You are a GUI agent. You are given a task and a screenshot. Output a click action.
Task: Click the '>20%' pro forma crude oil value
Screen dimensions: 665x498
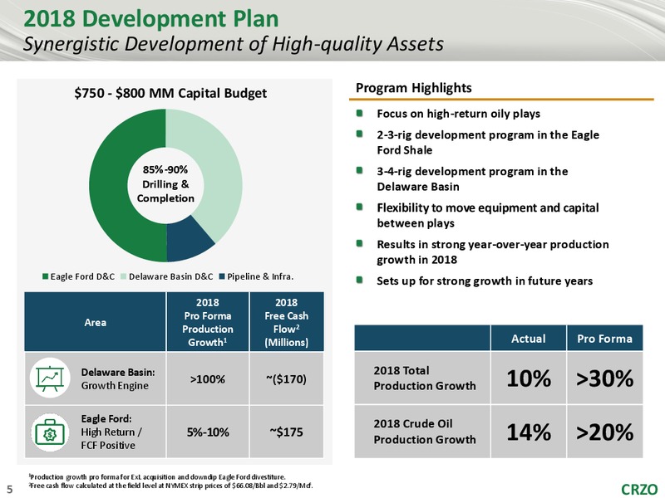[x=605, y=432]
